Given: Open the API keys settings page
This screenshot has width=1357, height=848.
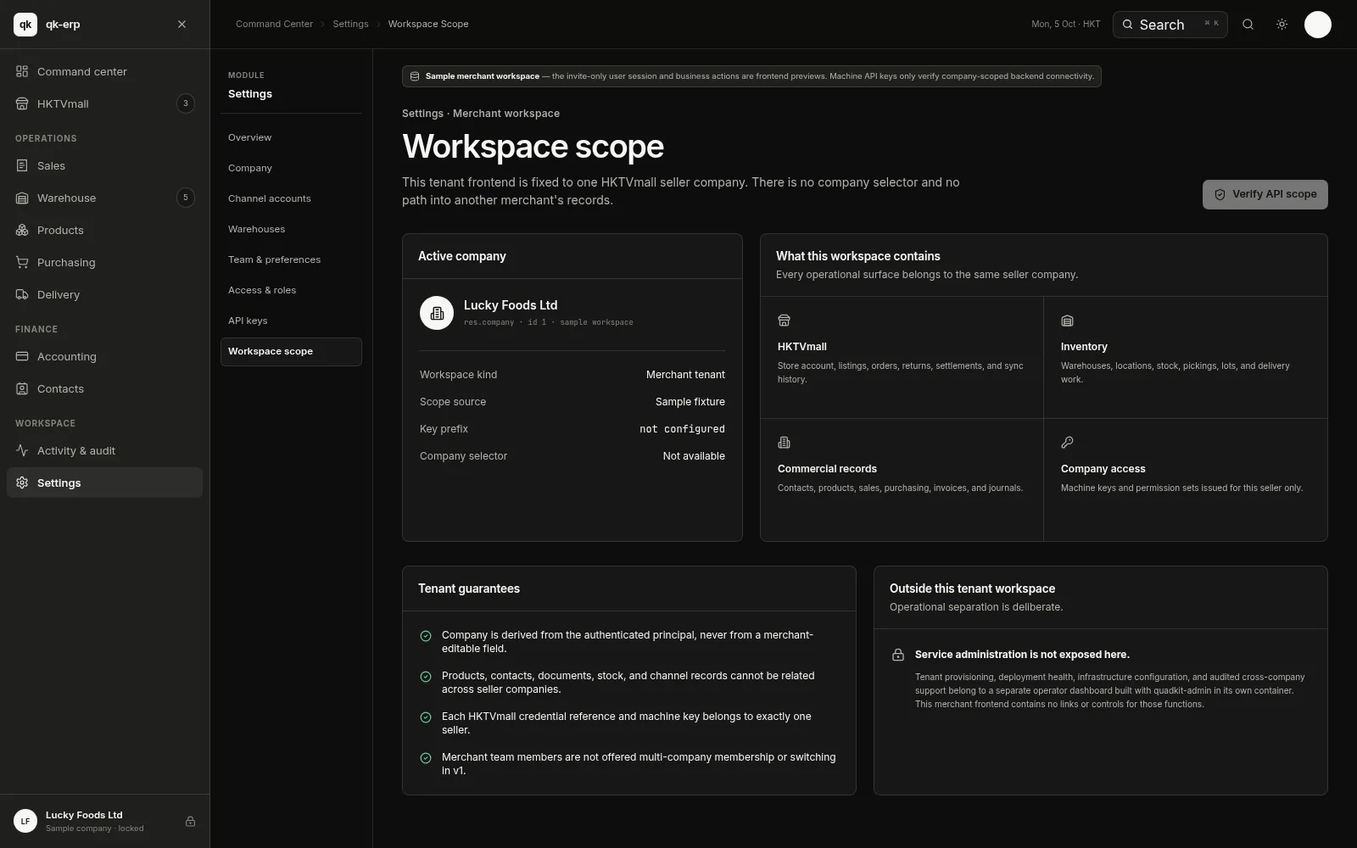Looking at the screenshot, I should 291,321.
